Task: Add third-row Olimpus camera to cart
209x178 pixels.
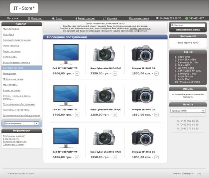Action: pos(156,157)
